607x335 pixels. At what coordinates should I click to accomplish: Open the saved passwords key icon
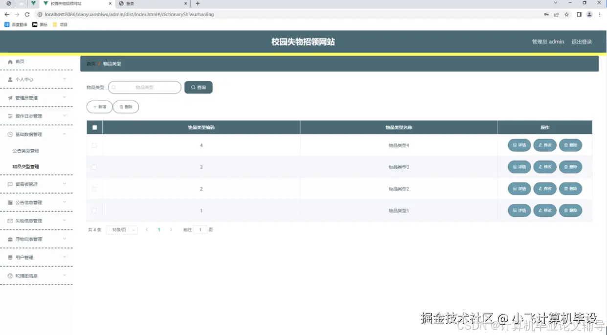[546, 15]
